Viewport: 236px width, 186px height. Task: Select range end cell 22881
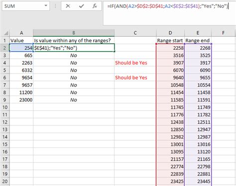click(198, 174)
